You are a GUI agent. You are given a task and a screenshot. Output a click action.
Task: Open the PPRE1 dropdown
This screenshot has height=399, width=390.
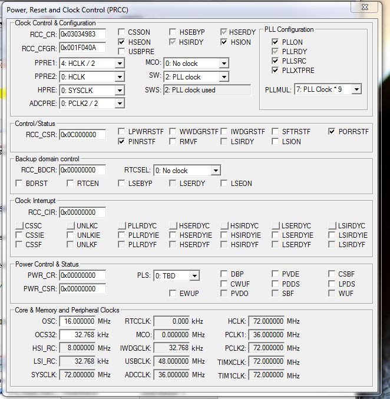click(120, 64)
